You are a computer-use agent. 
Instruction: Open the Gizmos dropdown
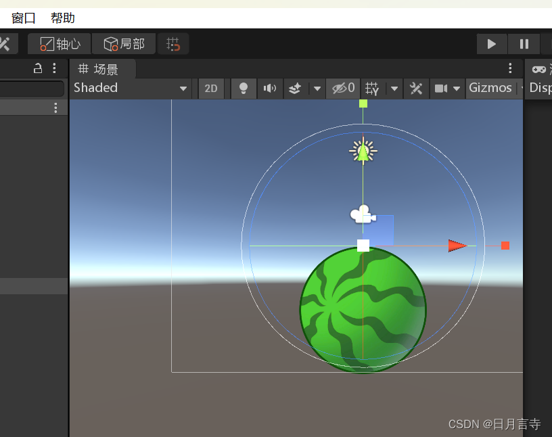492,88
